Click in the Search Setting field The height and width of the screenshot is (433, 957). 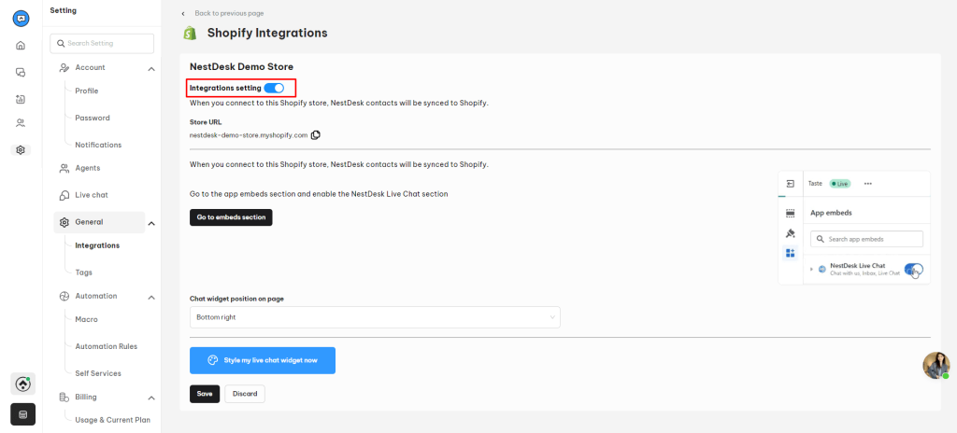tap(102, 43)
